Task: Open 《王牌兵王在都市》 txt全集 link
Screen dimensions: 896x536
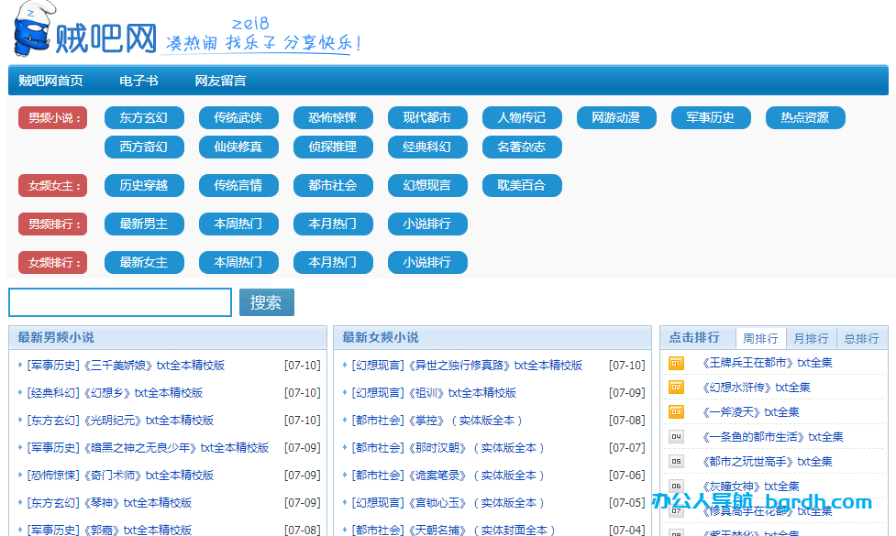Action: click(x=767, y=363)
